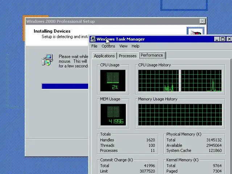
Task: Click the MEM Usage 41996 gauge
Action: pyautogui.click(x=113, y=115)
